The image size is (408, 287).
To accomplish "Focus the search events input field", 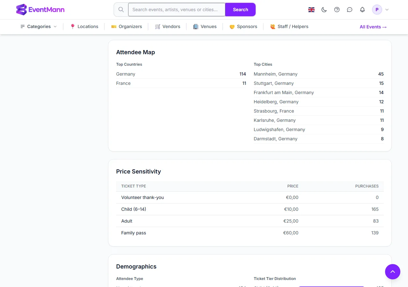I will tap(177, 10).
